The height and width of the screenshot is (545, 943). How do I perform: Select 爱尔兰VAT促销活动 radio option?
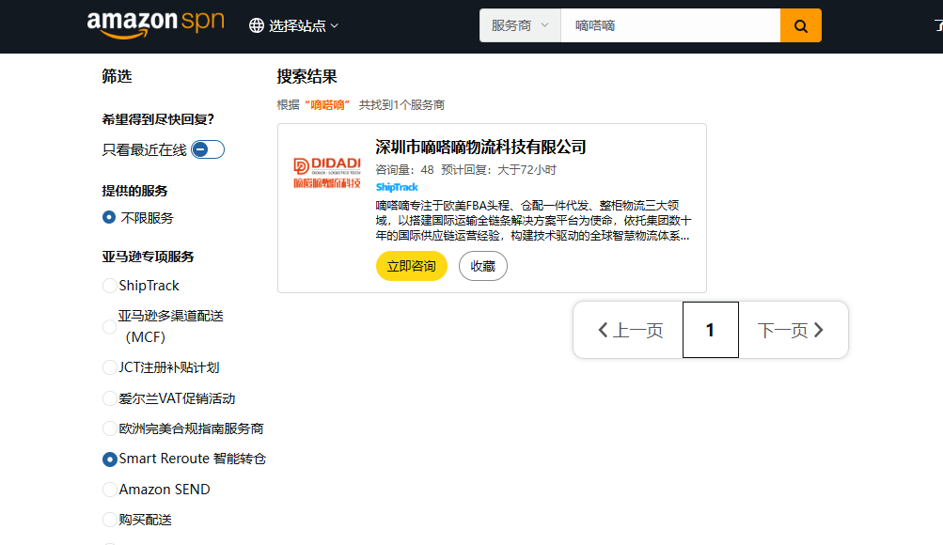coord(109,398)
